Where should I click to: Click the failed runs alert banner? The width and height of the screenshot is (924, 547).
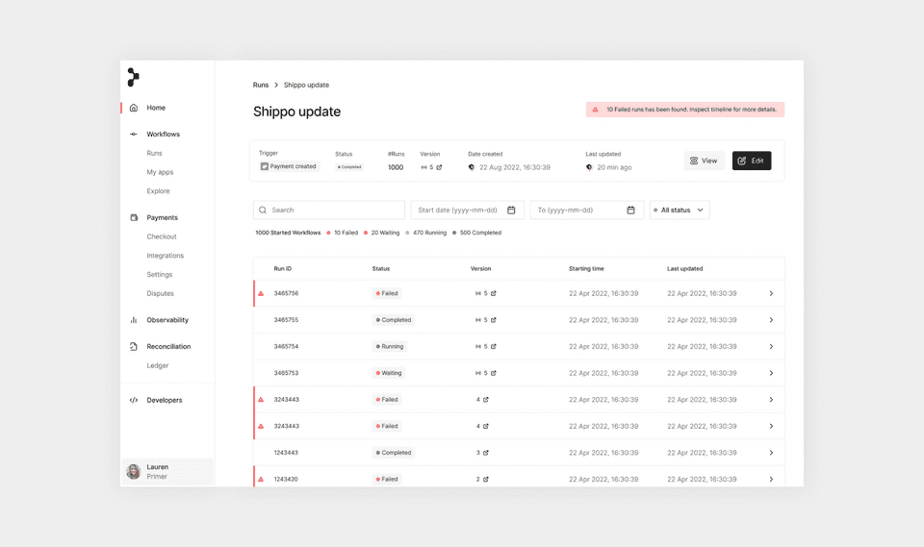(684, 110)
